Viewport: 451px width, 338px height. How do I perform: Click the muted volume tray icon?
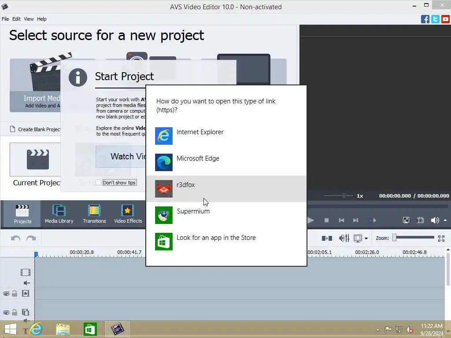tap(409, 330)
